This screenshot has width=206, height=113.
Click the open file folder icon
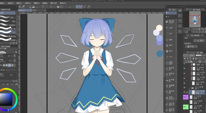33,7
